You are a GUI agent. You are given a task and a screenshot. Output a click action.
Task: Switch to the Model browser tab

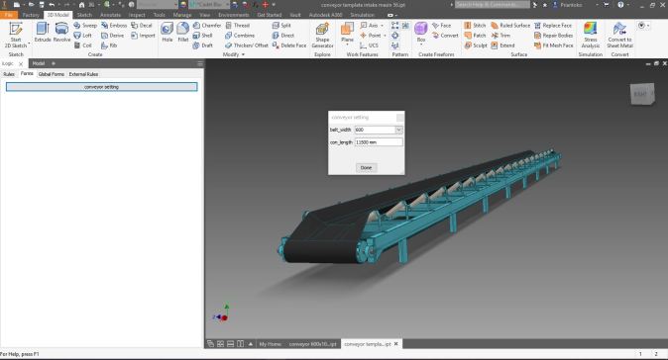pos(39,63)
